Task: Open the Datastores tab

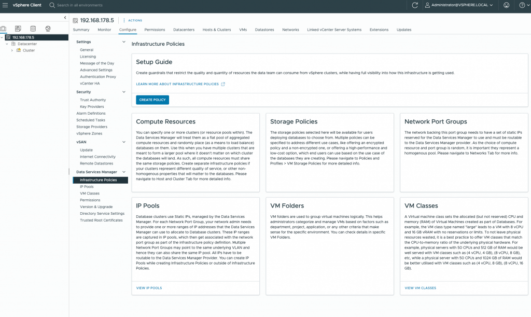Action: tap(264, 30)
